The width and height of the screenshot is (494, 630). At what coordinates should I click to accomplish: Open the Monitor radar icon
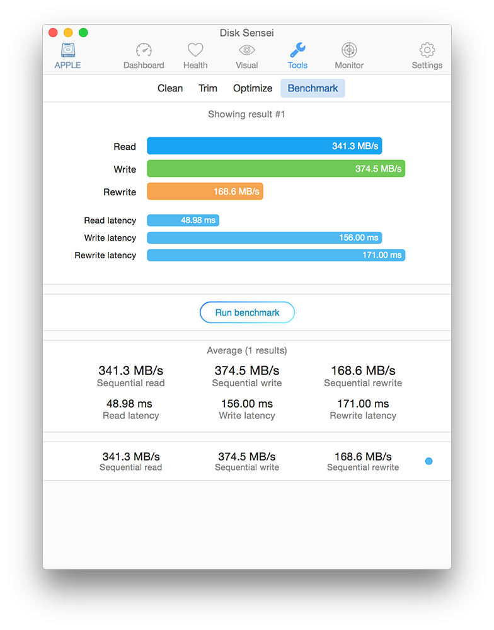click(x=349, y=50)
